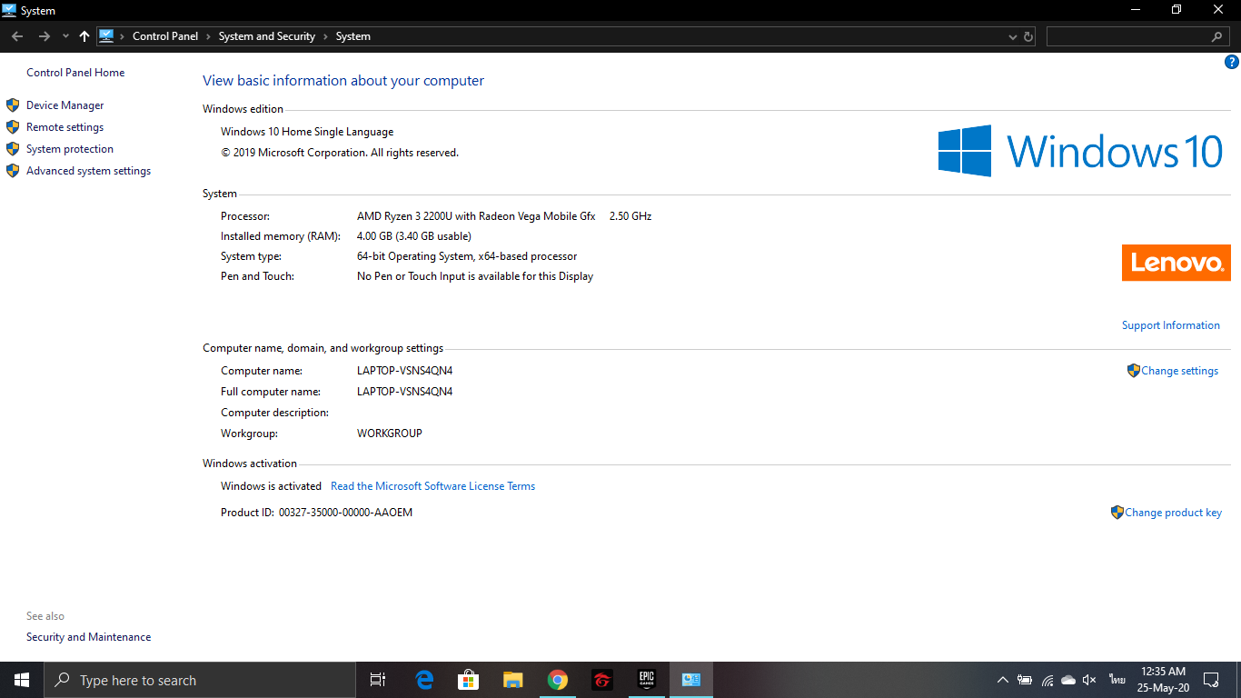Open Google Chrome from the taskbar
1241x698 pixels.
point(558,680)
